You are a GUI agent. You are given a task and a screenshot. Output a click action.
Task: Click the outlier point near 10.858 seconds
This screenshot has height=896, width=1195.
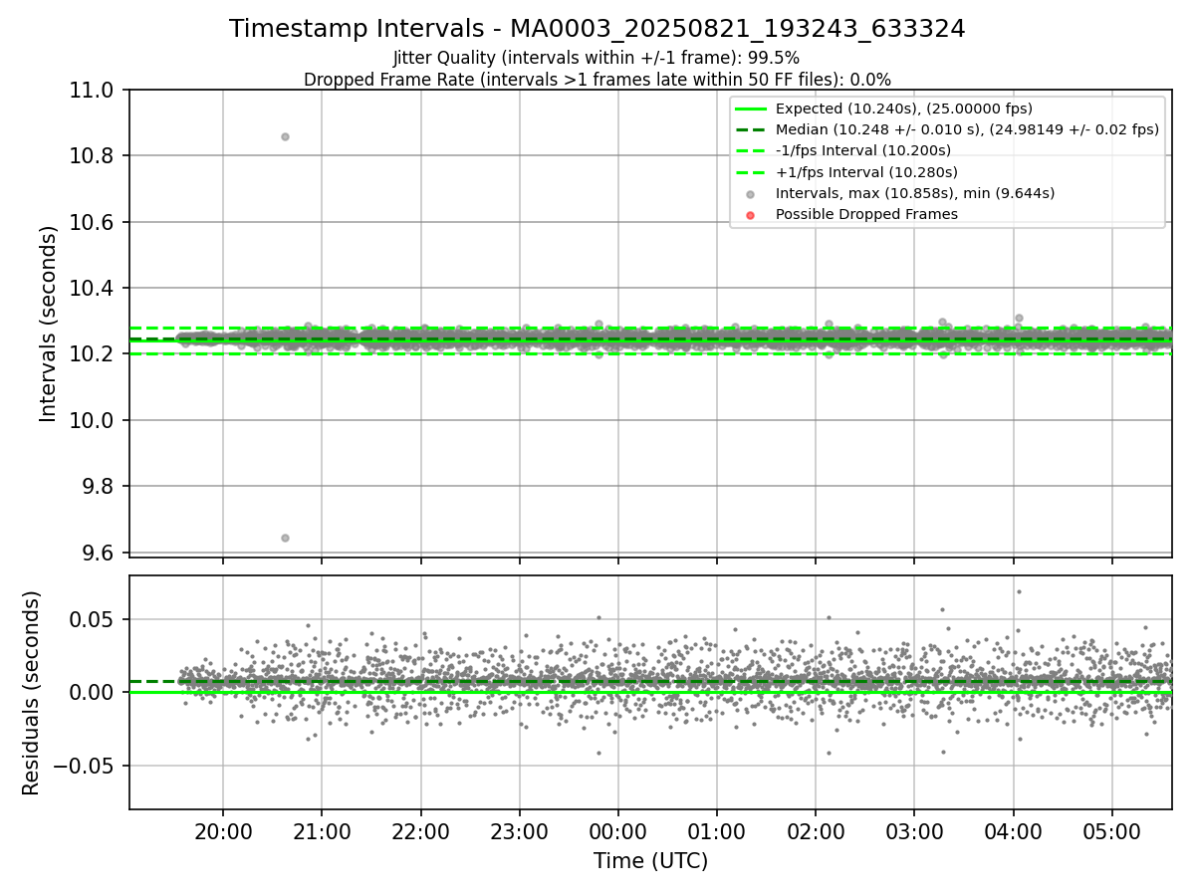coord(285,136)
